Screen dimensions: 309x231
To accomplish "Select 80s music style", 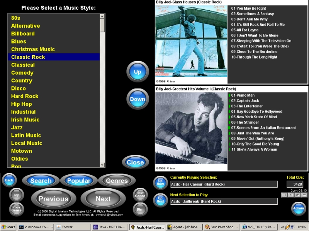I will 54,18.
